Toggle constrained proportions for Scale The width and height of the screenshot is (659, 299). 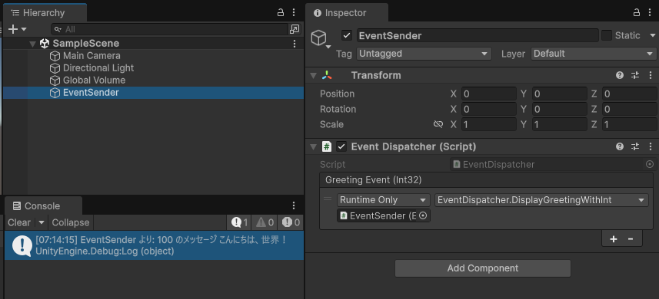click(x=438, y=124)
